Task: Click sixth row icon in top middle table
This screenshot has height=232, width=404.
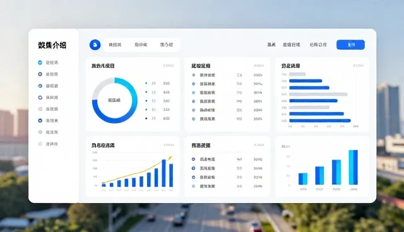Action: tap(194, 119)
